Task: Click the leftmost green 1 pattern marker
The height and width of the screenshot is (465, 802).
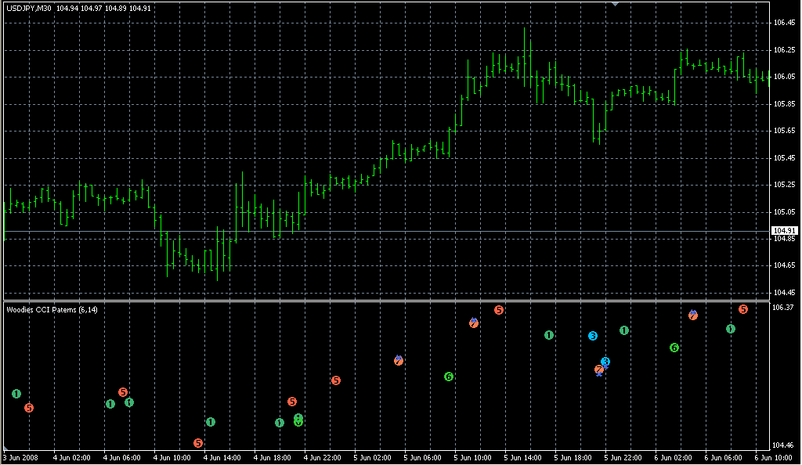Action: [x=16, y=394]
